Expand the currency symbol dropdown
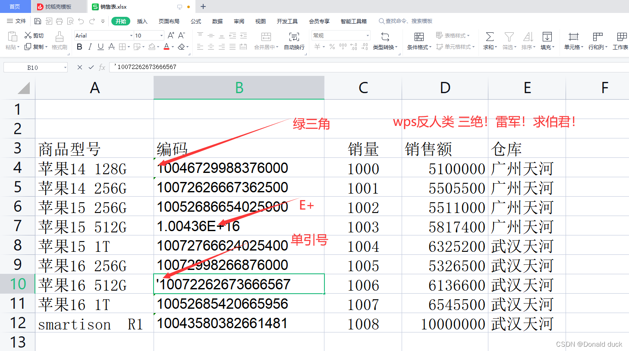Screen dimensions: 629x351 click(x=324, y=47)
